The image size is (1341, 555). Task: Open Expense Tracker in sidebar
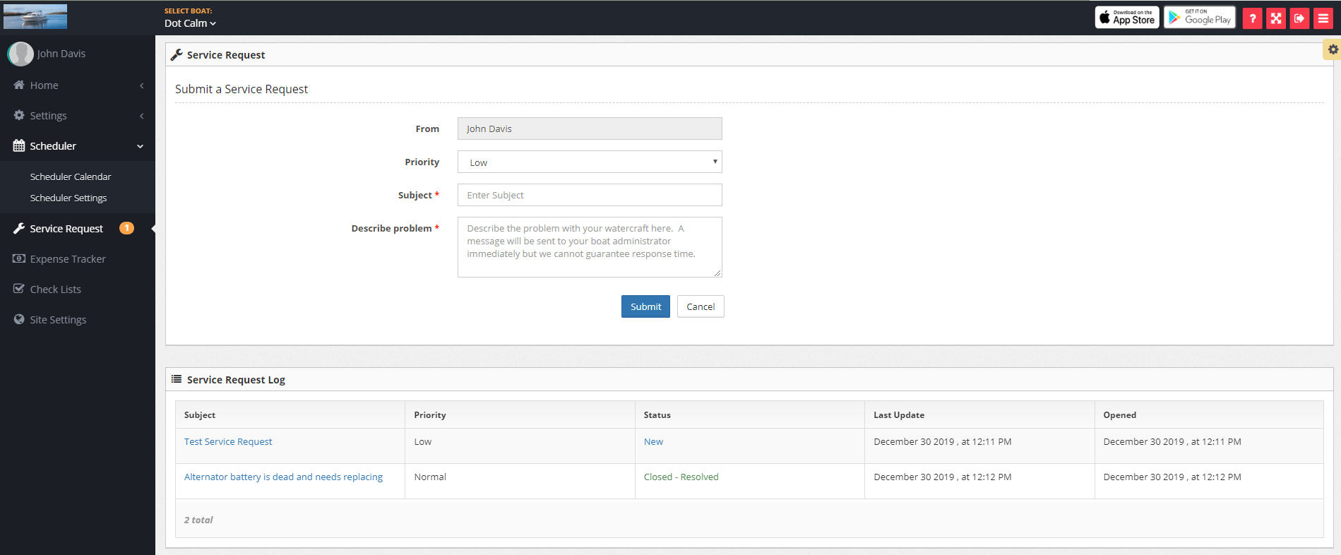68,259
